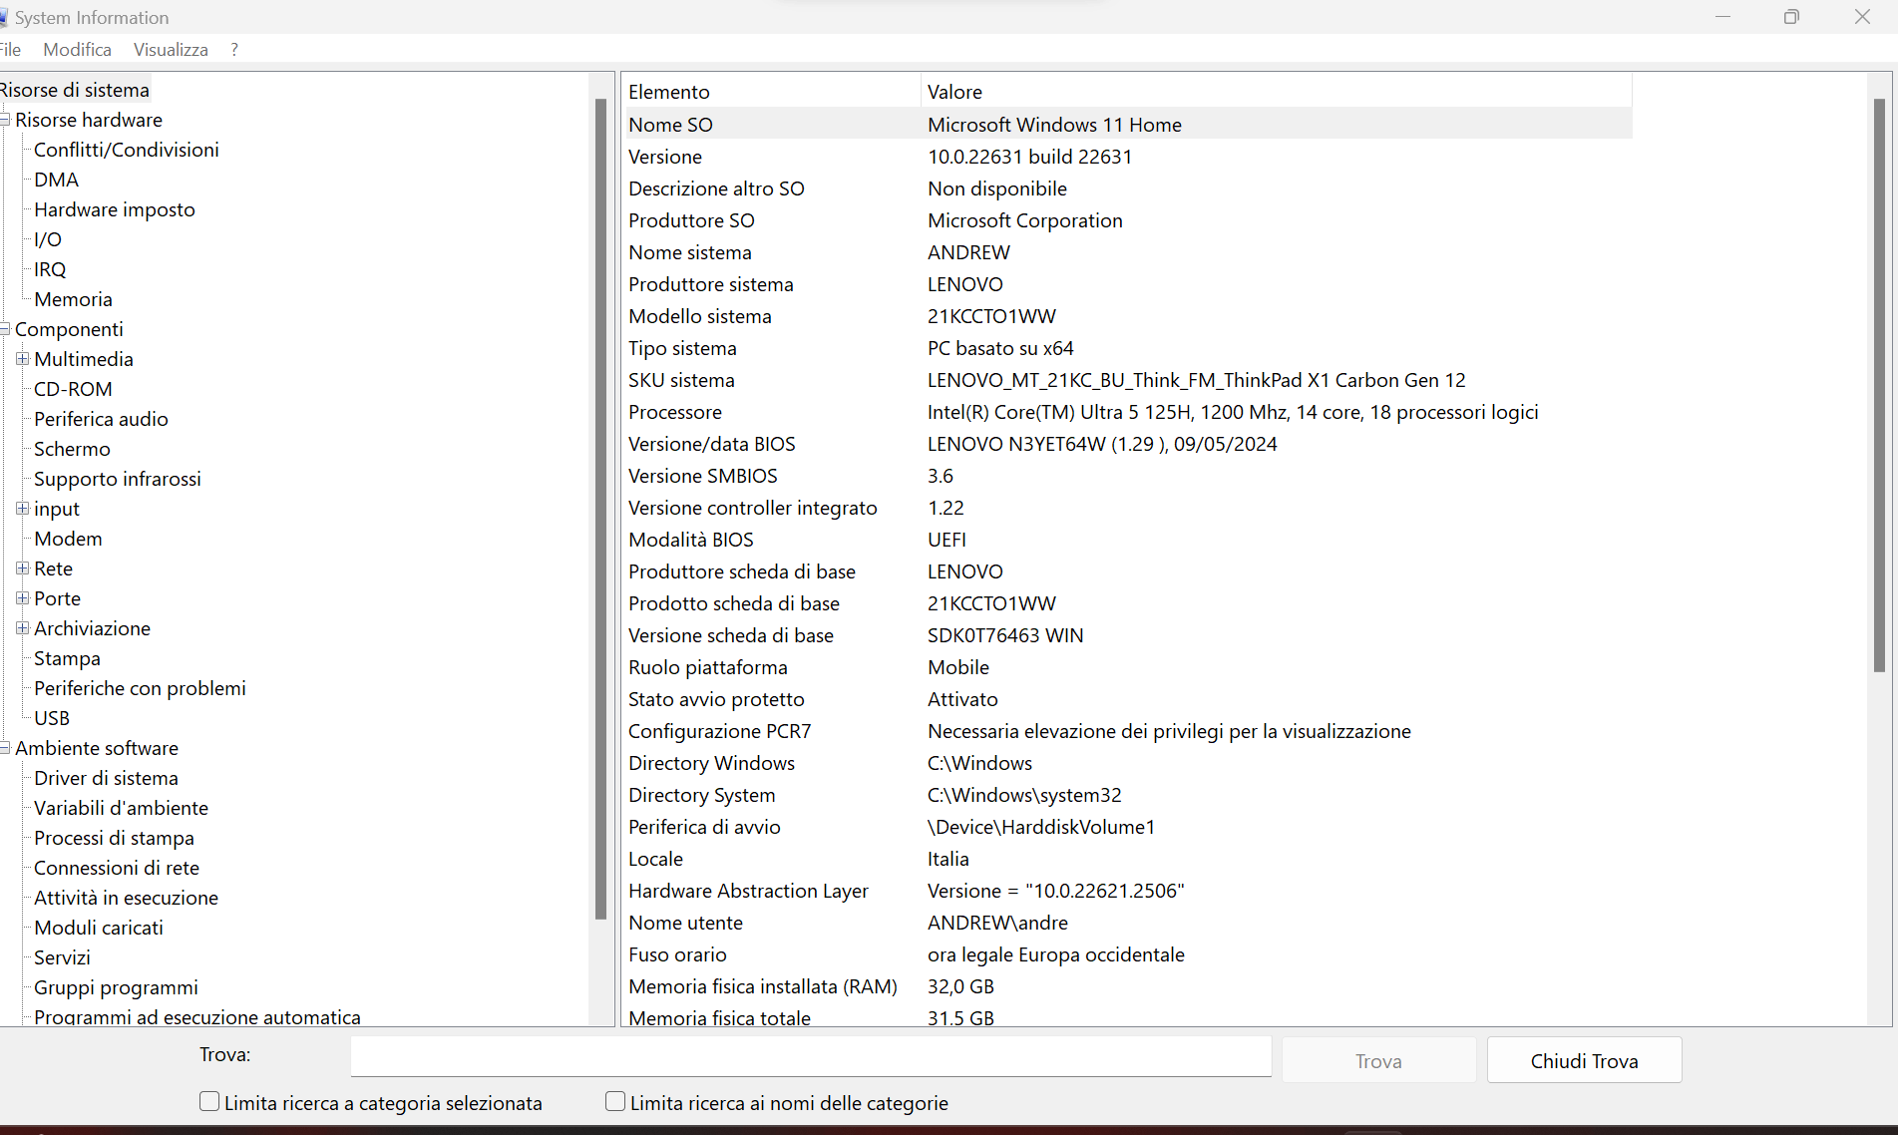The width and height of the screenshot is (1898, 1135).
Task: Minimize the System Information window
Action: (x=1722, y=17)
